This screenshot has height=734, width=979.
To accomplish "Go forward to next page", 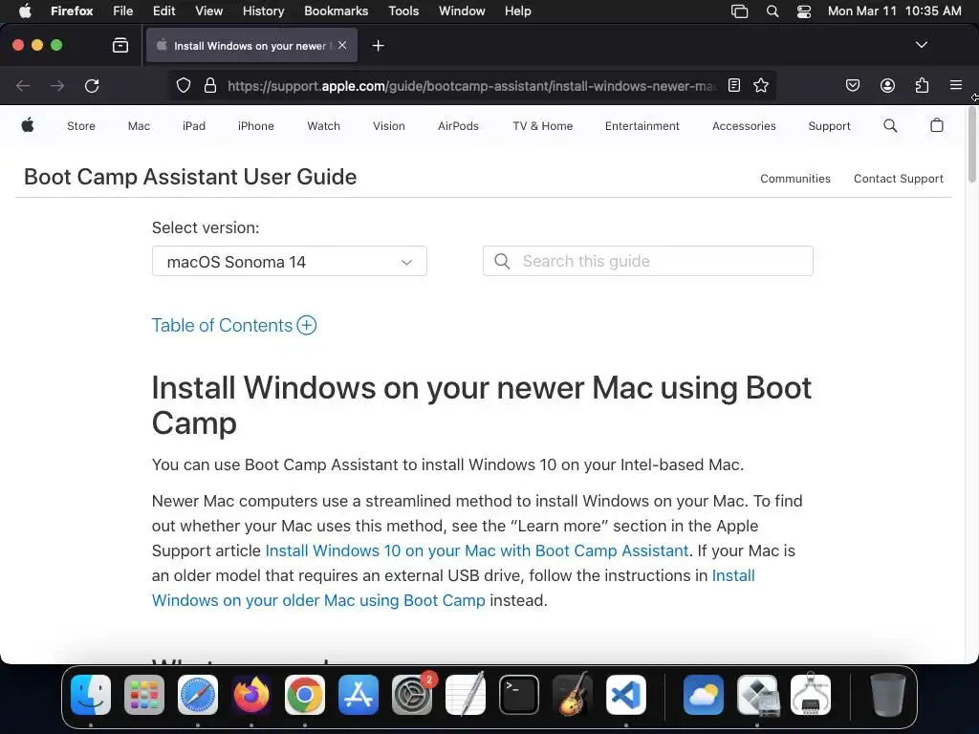I will pyautogui.click(x=57, y=85).
